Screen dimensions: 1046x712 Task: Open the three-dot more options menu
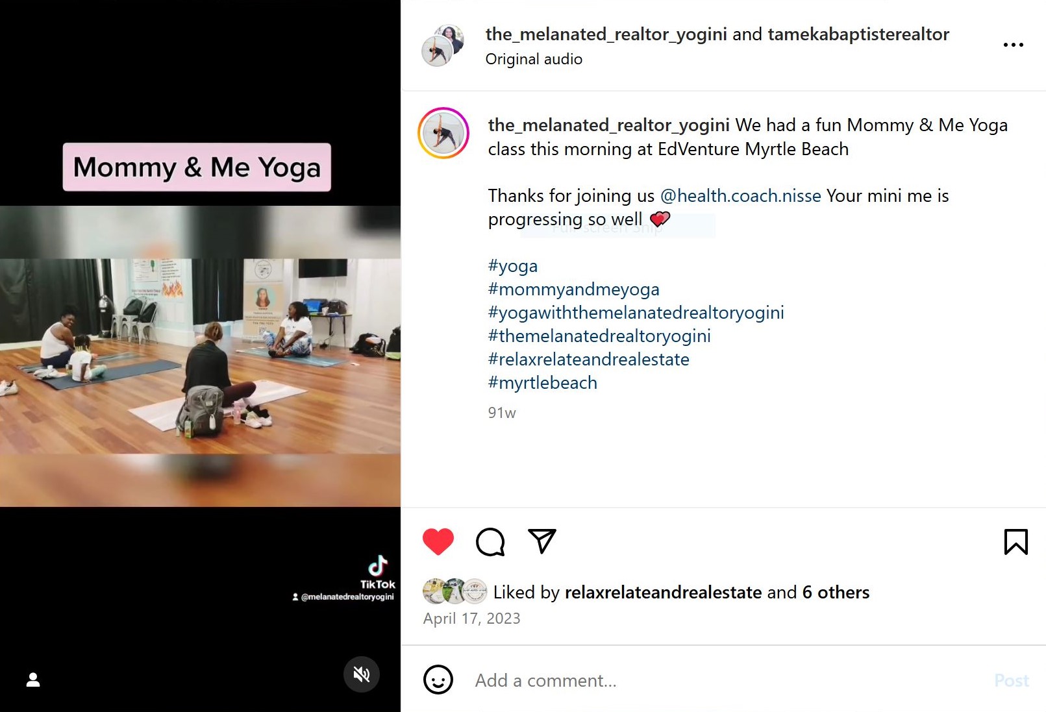click(1013, 45)
